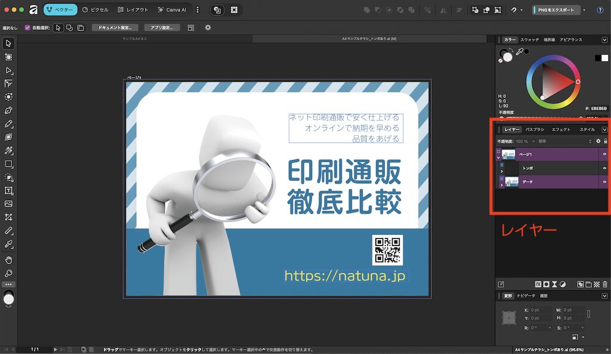Select the Pencil tool in the left toolbar
Screen dimensions: 611x354
(x=9, y=124)
